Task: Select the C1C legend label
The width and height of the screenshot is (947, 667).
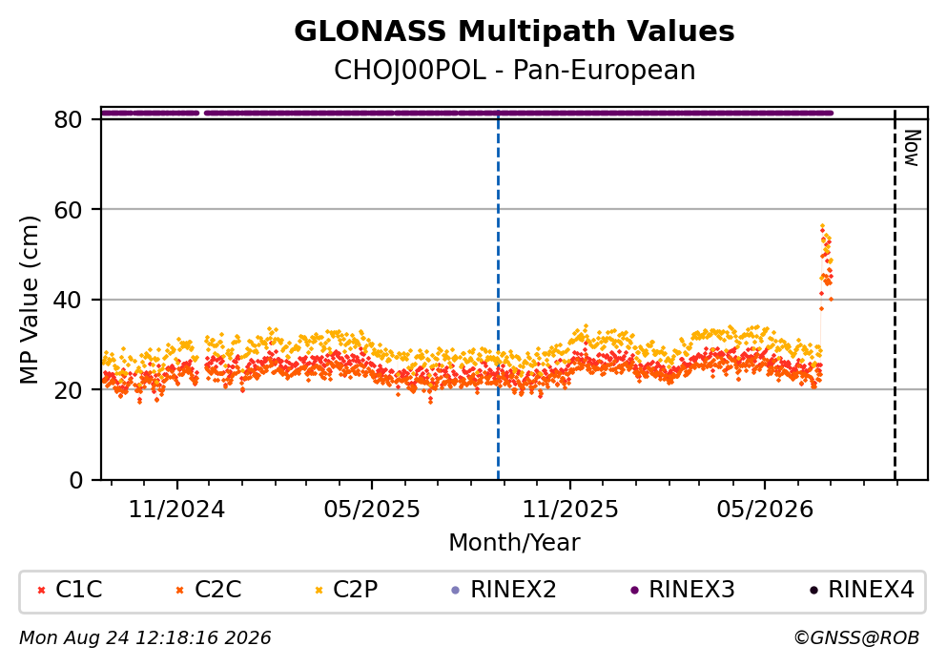Action: pos(79,590)
